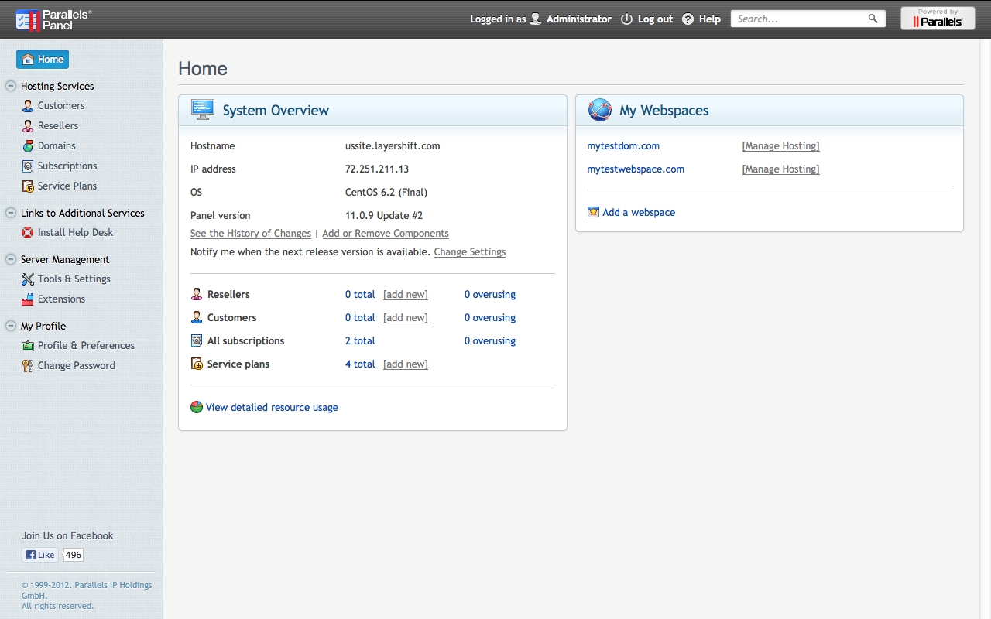
Task: Collapse the My Profile section
Action: point(11,326)
